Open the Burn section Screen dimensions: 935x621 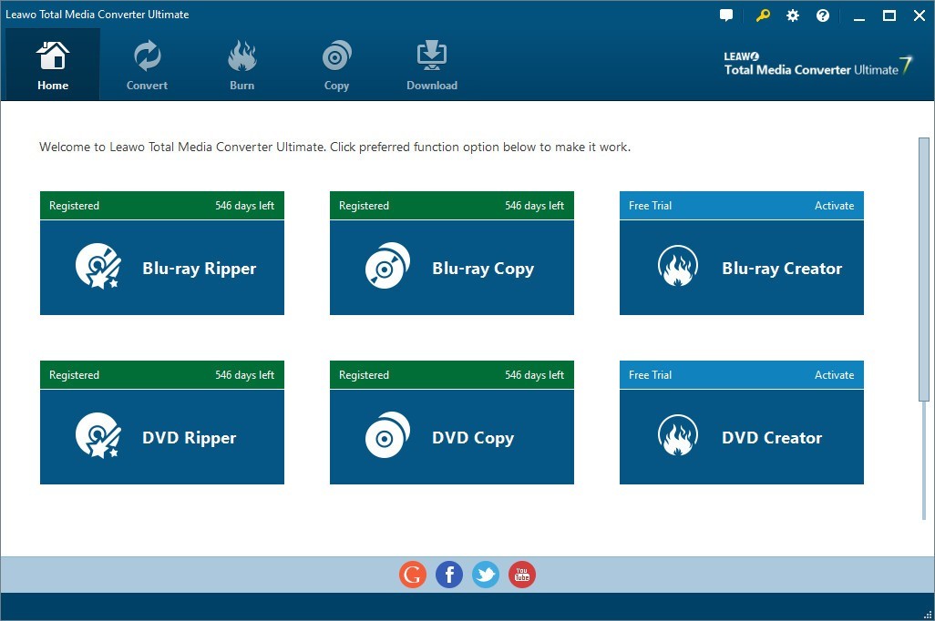click(241, 64)
